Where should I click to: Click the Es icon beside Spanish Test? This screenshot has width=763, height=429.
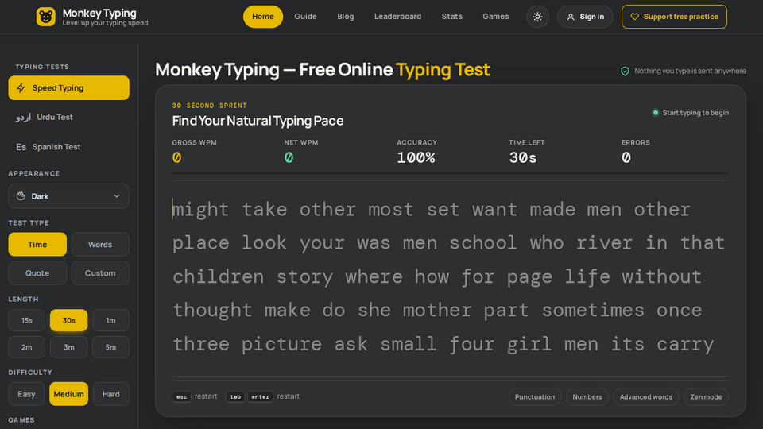pos(21,147)
